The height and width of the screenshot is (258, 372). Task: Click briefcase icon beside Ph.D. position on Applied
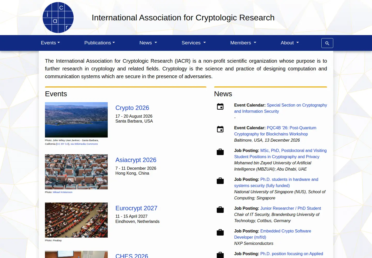tap(220, 255)
